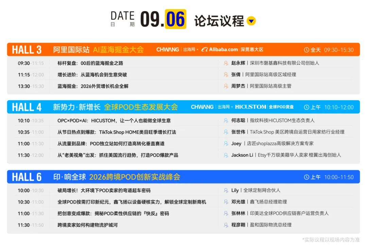
Task: Click the 全天 09:30-15:30 label
Action: click(329, 50)
